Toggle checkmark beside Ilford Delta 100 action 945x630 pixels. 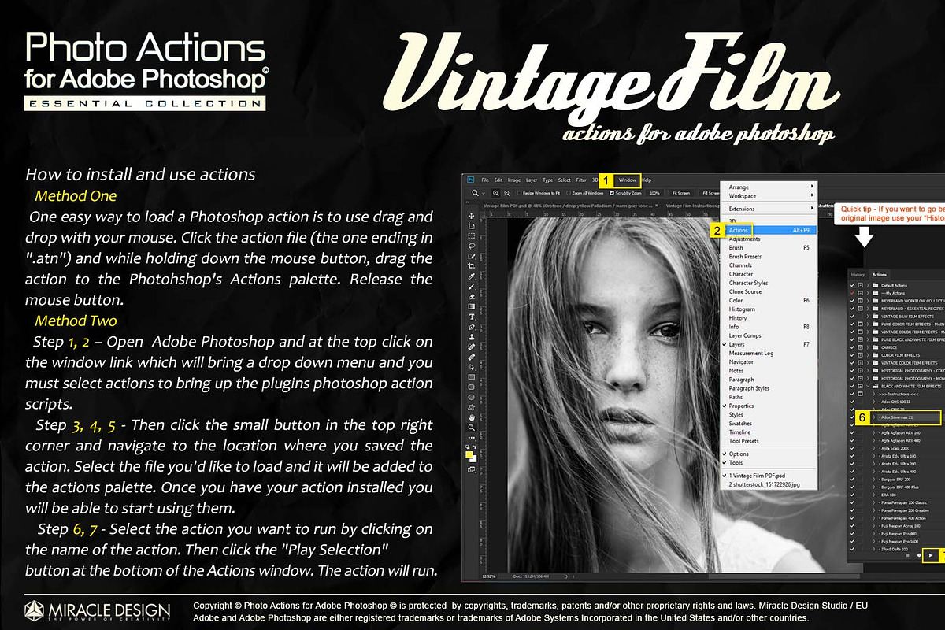(x=852, y=549)
